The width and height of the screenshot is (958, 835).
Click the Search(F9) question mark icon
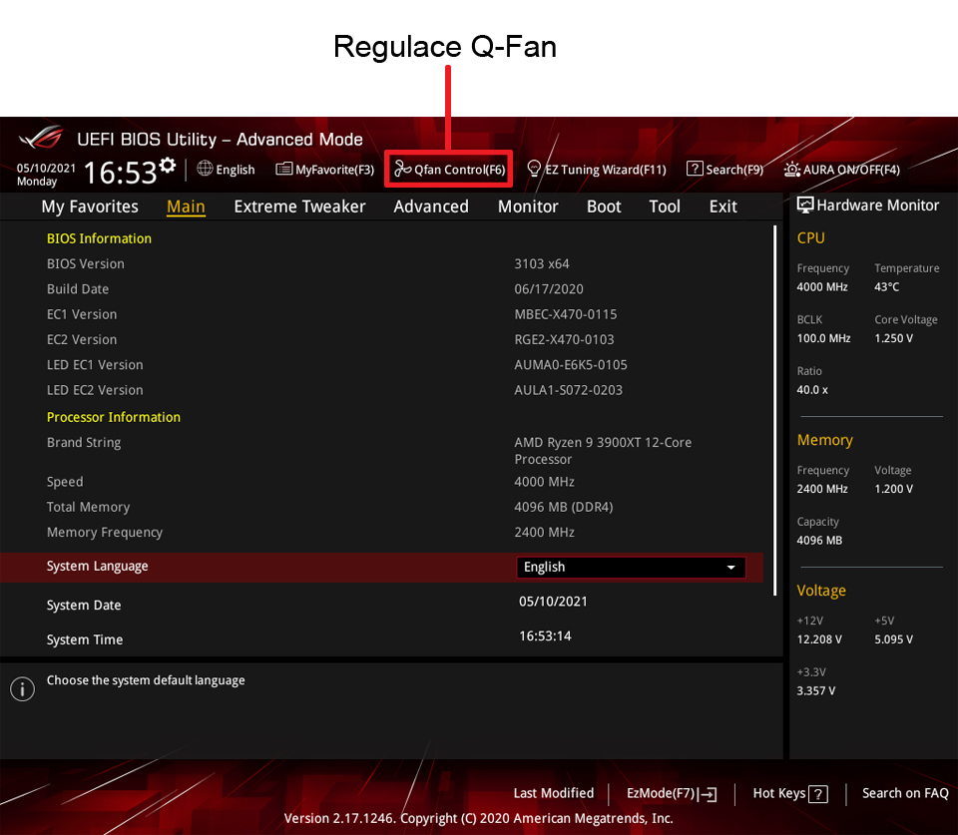click(x=695, y=170)
